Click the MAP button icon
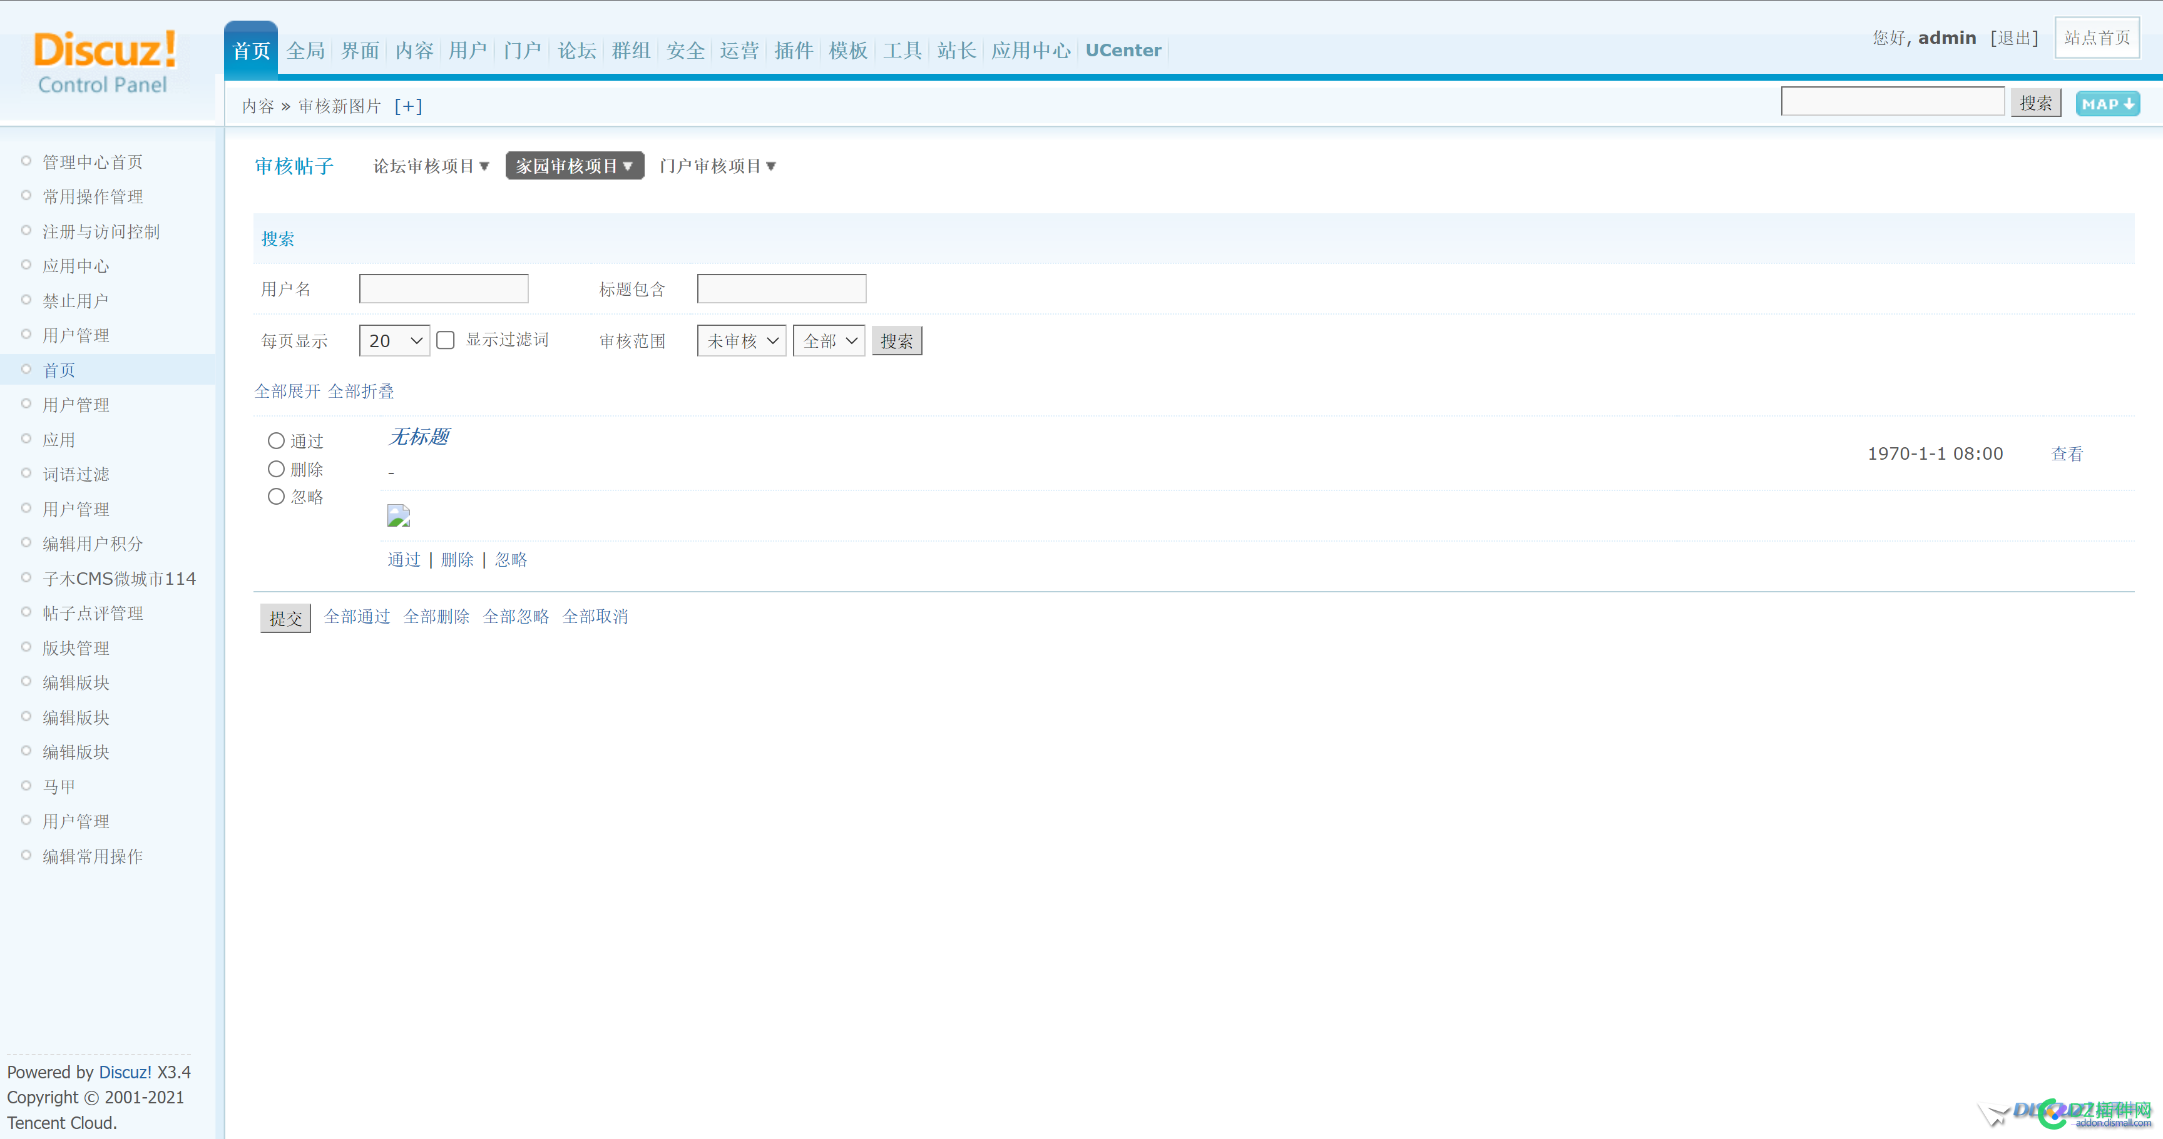2163x1139 pixels. coord(2107,104)
